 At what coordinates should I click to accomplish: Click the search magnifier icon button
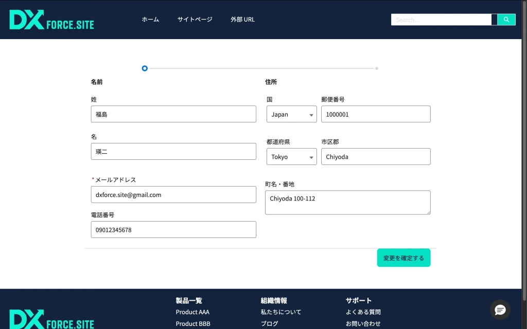(506, 20)
